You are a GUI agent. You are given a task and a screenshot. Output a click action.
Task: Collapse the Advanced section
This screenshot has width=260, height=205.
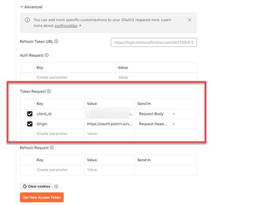click(x=31, y=7)
